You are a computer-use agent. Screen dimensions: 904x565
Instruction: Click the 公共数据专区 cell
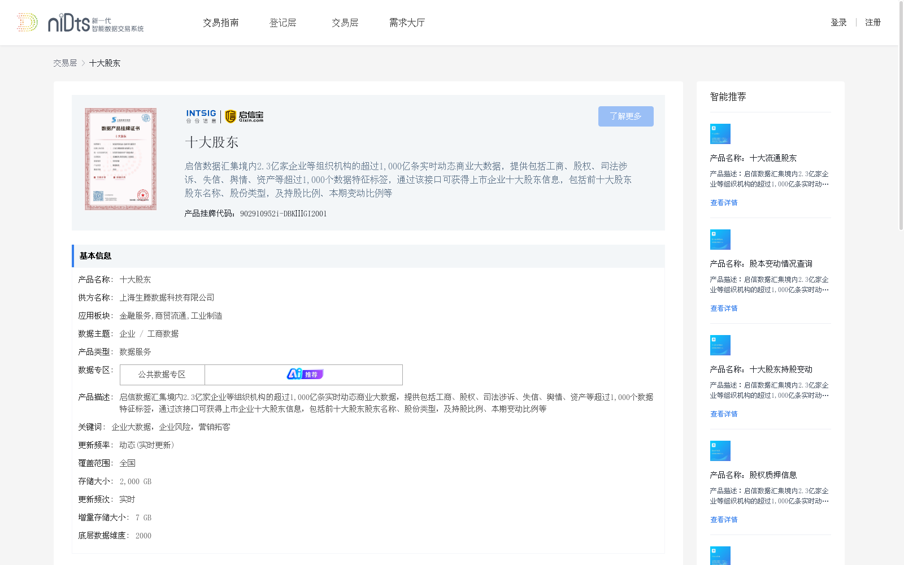162,375
